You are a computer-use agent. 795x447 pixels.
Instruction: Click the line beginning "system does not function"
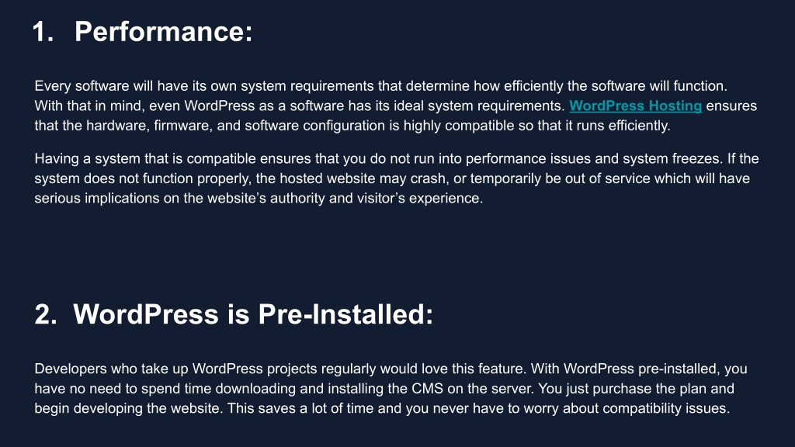click(392, 178)
